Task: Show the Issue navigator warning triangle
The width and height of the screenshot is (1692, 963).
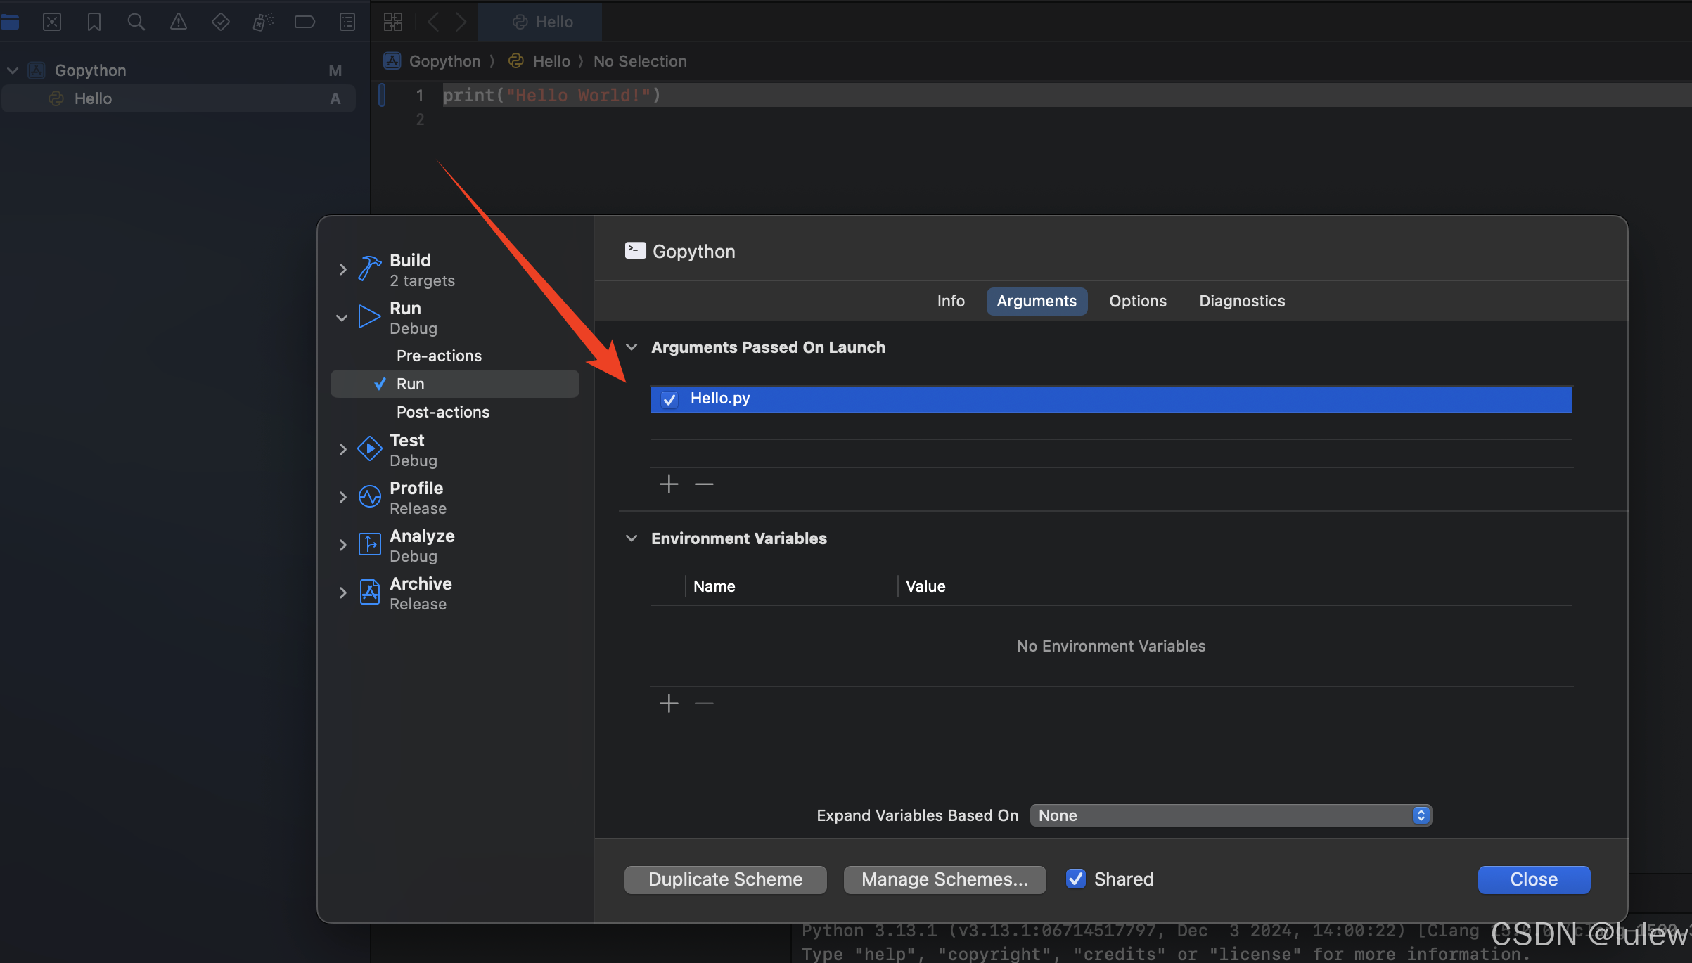Action: [178, 21]
